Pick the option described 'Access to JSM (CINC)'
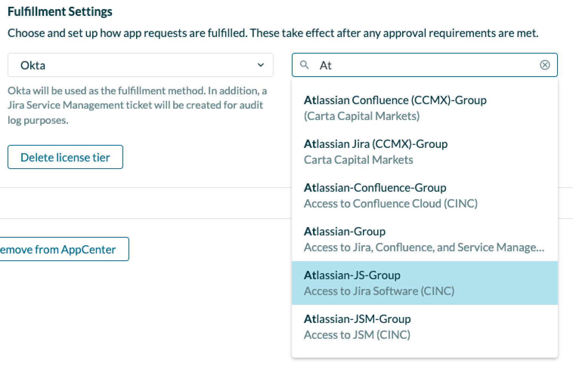Screen dimensions: 573x372 [x=357, y=335]
